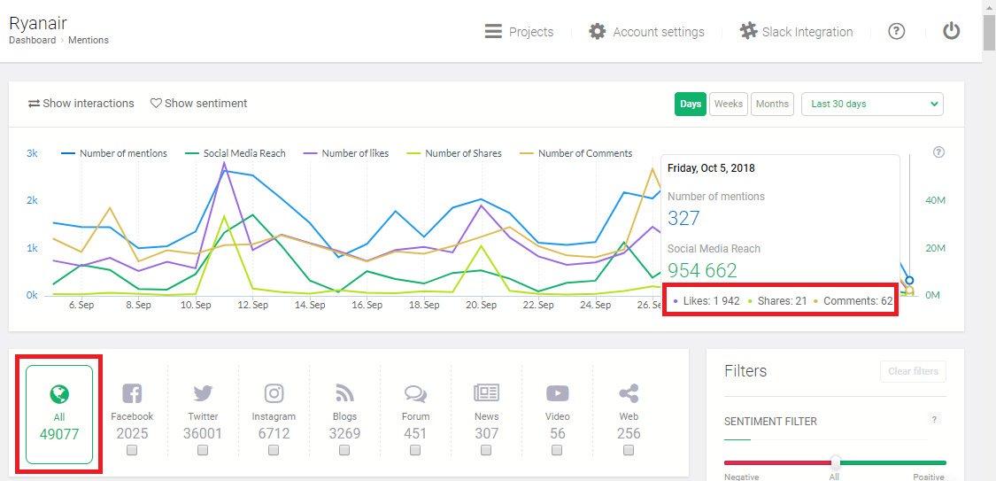Click the 20. Sep axis label
Viewport: 996px width, 481px height.
482,305
